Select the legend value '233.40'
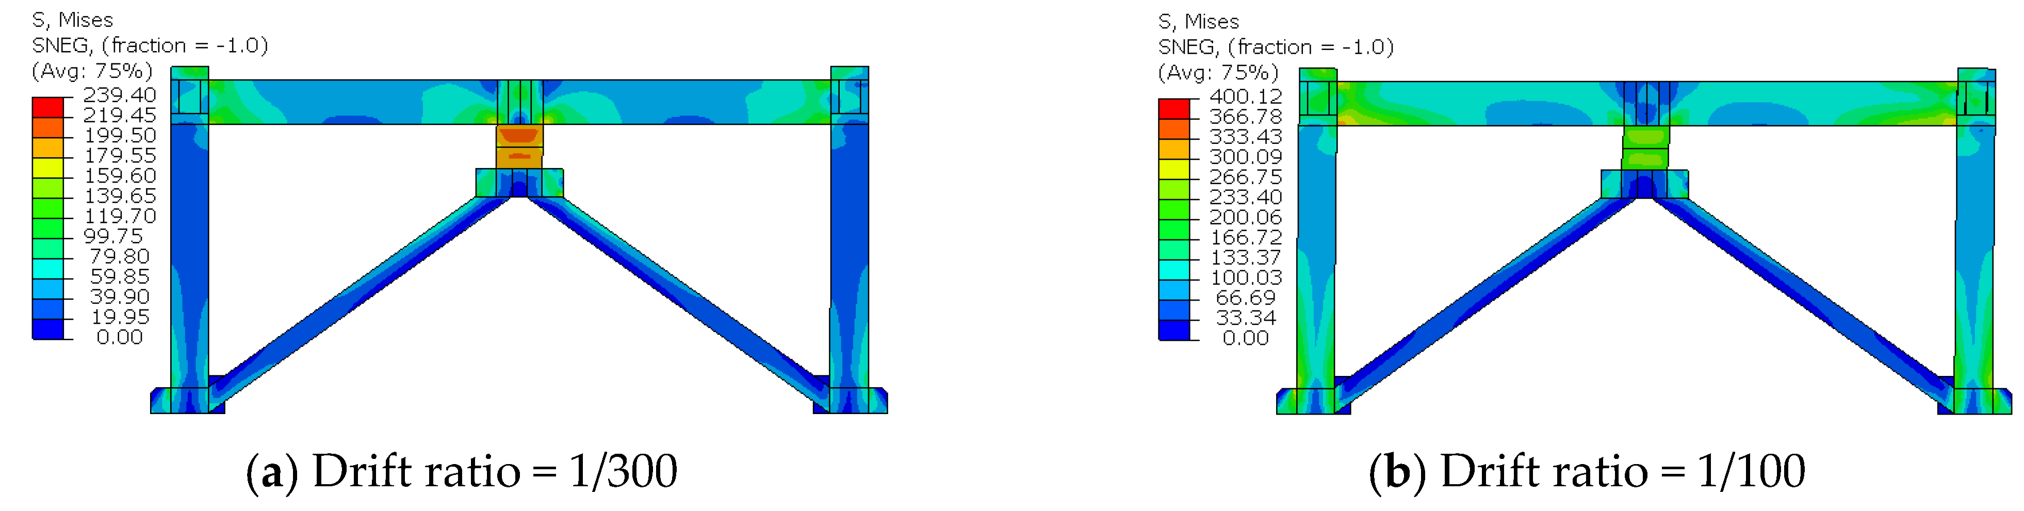Viewport: 2024px width, 511px height. point(1246,197)
